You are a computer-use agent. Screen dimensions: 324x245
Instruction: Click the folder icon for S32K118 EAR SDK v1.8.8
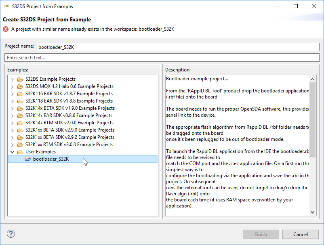click(x=20, y=101)
